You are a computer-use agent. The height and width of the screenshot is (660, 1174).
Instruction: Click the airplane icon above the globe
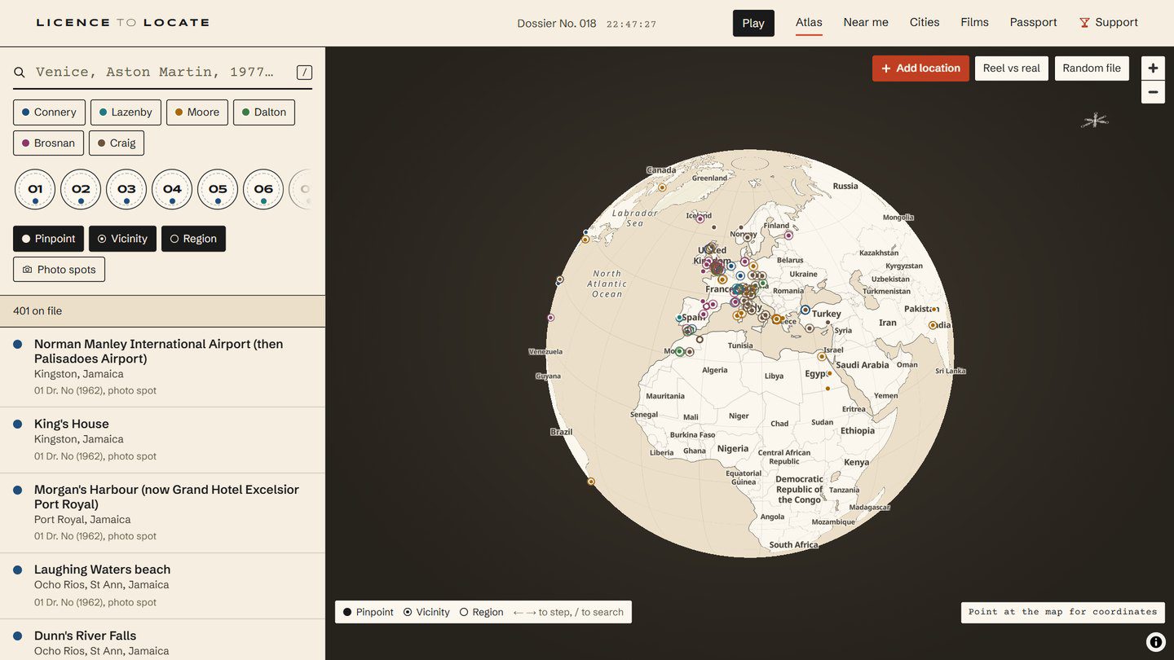click(1094, 121)
